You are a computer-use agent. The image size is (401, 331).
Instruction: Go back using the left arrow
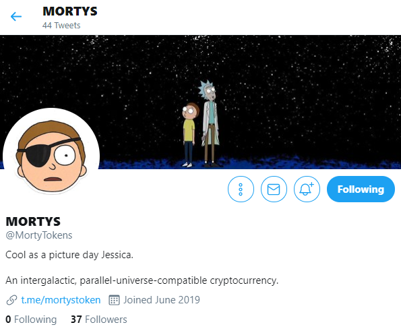pyautogui.click(x=16, y=17)
